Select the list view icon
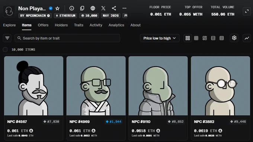The height and width of the screenshot is (142, 253). click(x=213, y=38)
